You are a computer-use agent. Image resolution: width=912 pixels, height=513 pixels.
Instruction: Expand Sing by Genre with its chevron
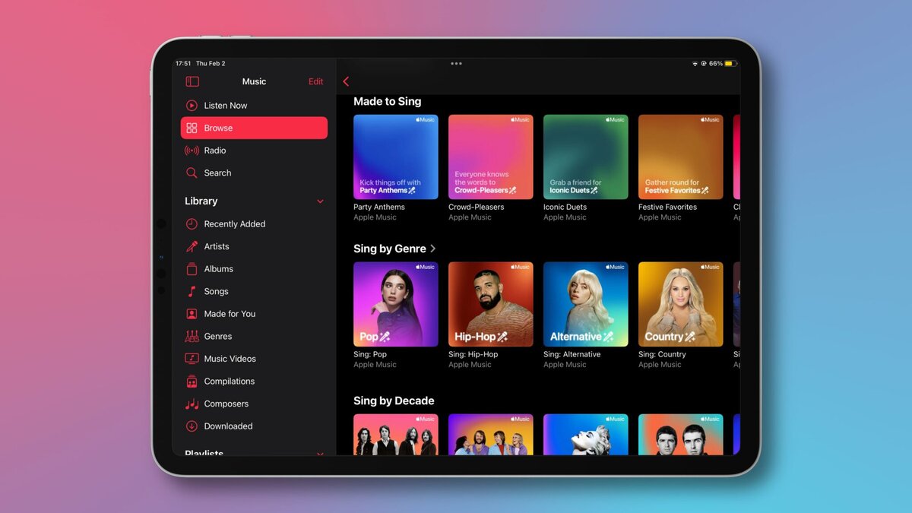[x=433, y=249]
